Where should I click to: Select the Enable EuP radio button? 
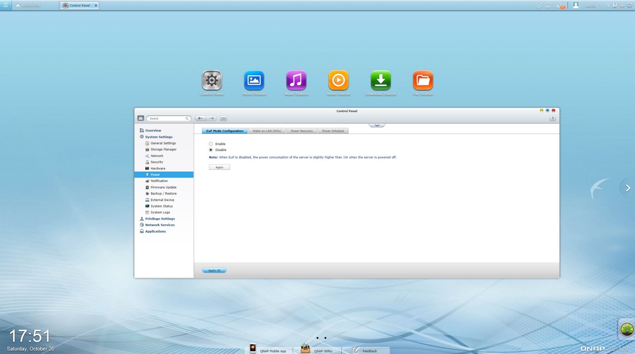(x=211, y=144)
